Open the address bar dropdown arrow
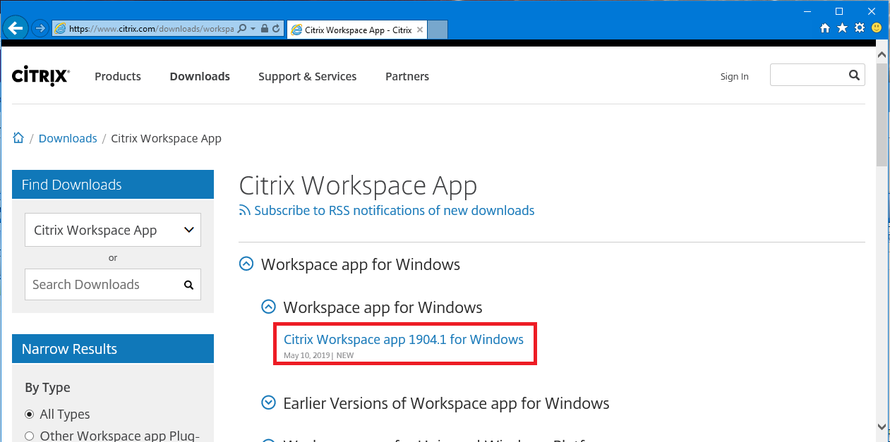Viewport: 890px width, 442px height. pos(253,29)
